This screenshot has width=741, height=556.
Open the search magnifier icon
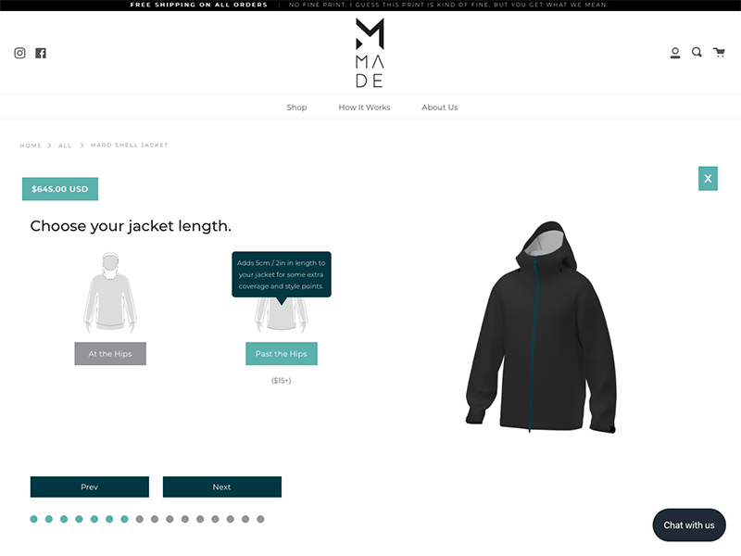(697, 52)
